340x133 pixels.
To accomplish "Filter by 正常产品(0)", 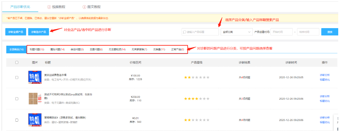I will pos(178,50).
